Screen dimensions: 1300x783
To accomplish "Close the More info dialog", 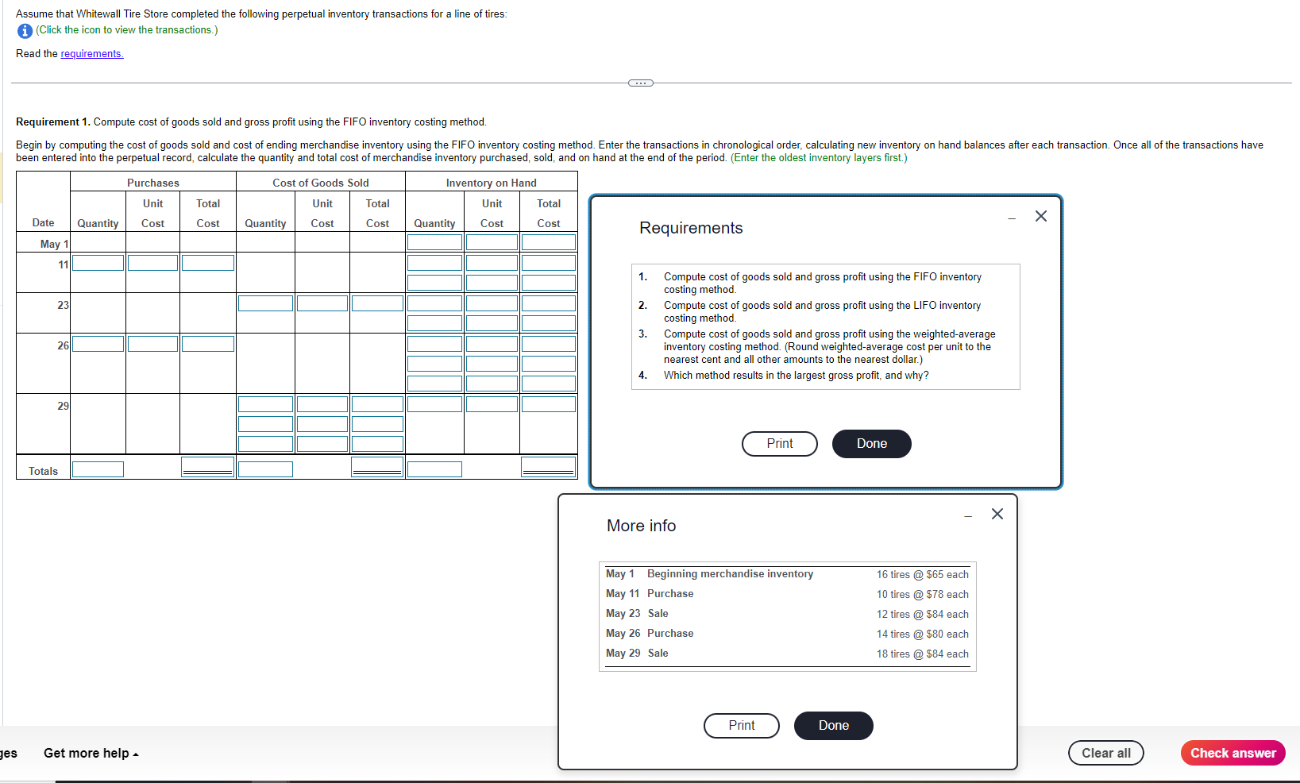I will pos(997,514).
